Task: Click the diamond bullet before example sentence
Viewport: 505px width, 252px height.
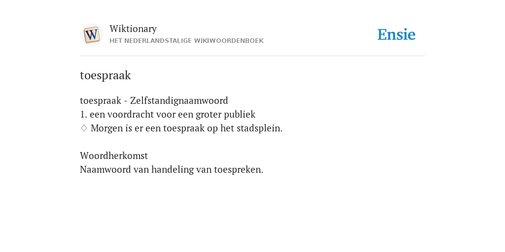Action: [84, 128]
